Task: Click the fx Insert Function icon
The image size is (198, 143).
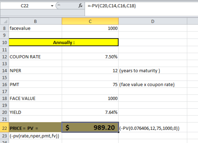Action: 80,6
